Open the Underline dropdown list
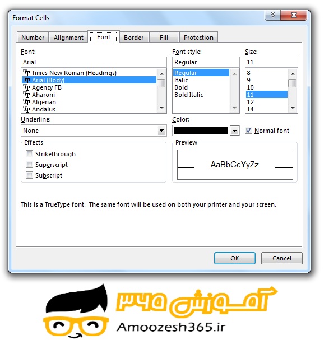 (x=161, y=131)
